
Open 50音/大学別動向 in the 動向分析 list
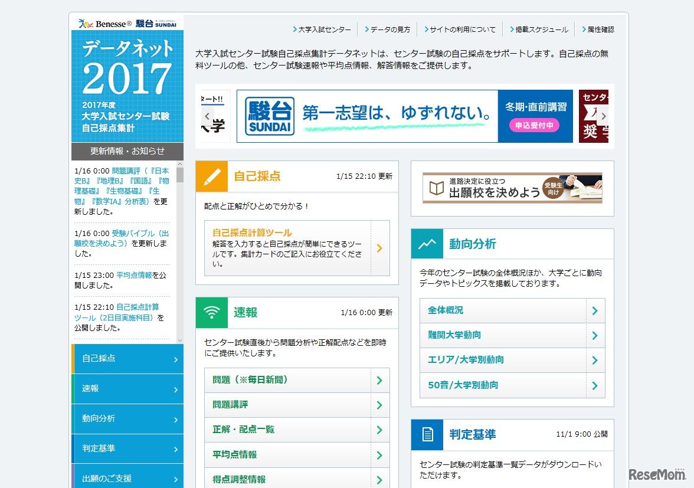point(512,385)
